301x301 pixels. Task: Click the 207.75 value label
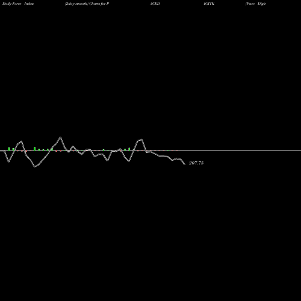click(196, 163)
